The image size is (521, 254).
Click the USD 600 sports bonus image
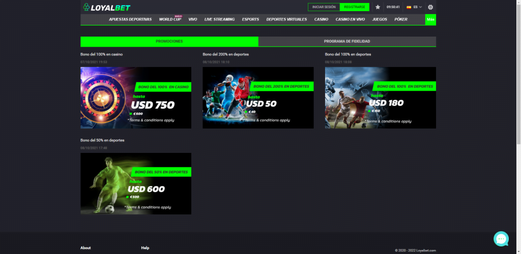click(x=136, y=183)
